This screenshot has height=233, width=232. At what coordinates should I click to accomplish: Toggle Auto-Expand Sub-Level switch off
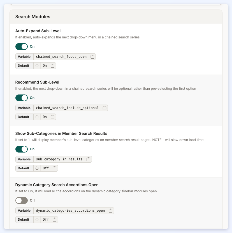coord(22,47)
